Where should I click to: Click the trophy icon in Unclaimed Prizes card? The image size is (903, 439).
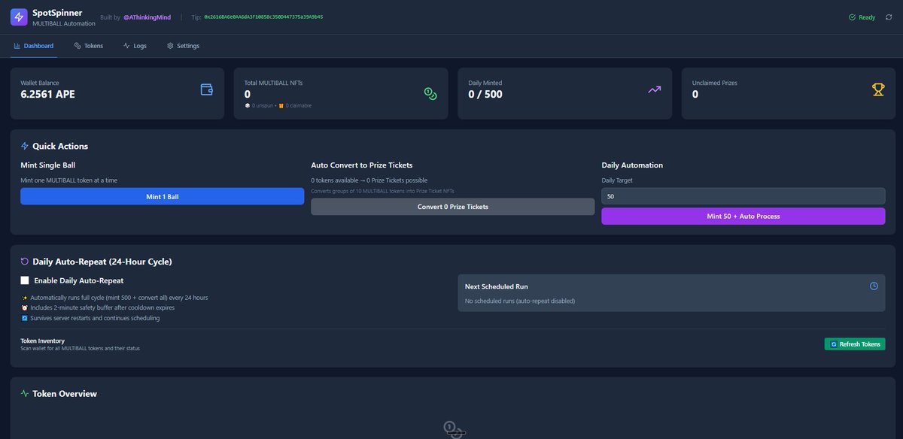878,89
